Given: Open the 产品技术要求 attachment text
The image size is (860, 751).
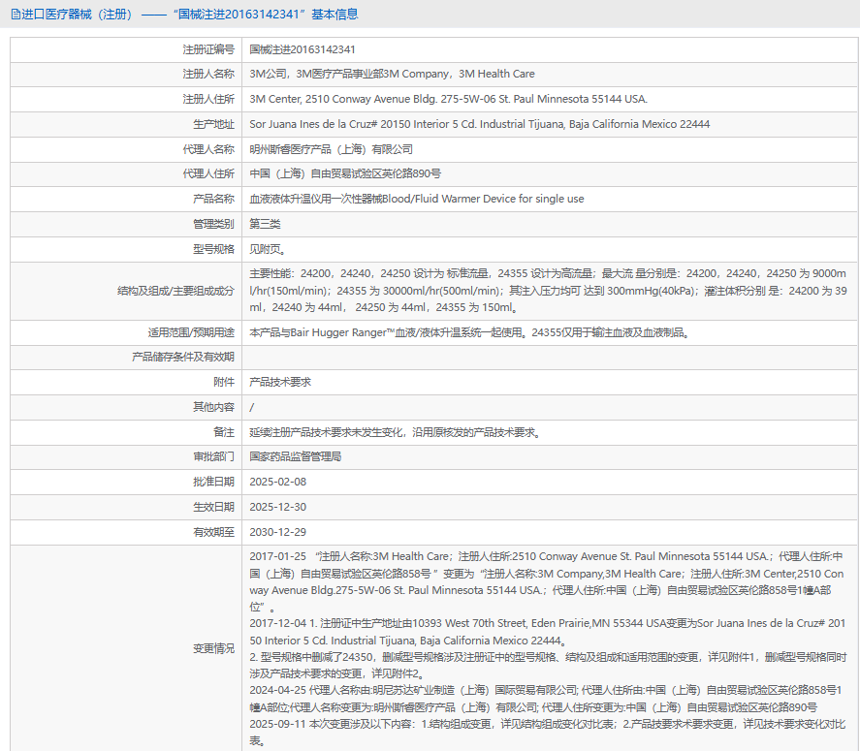Looking at the screenshot, I should [x=280, y=382].
